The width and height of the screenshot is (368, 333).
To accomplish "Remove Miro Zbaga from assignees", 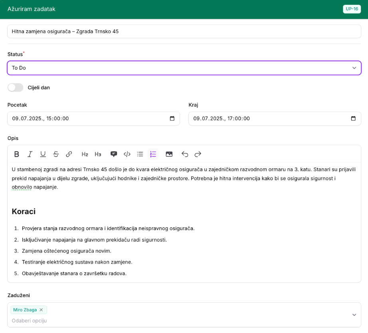I will tap(41, 310).
